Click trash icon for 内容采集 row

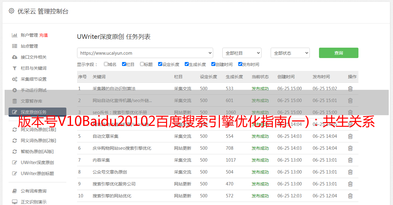tap(350, 160)
